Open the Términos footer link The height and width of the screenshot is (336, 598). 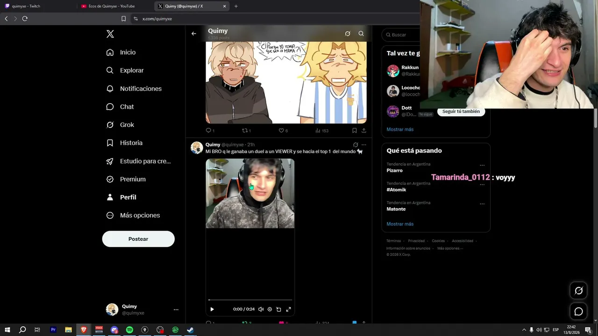pyautogui.click(x=393, y=241)
